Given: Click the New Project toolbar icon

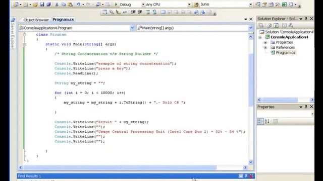Looking at the screenshot, I should coord(16,5).
